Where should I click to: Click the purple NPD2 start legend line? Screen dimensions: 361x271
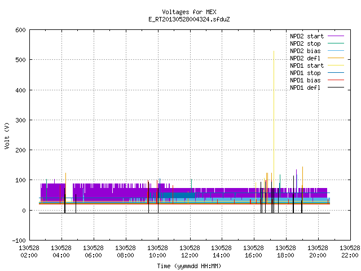pos(336,36)
